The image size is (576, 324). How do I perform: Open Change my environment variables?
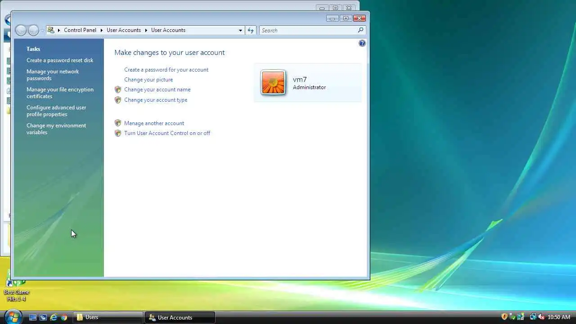click(56, 129)
